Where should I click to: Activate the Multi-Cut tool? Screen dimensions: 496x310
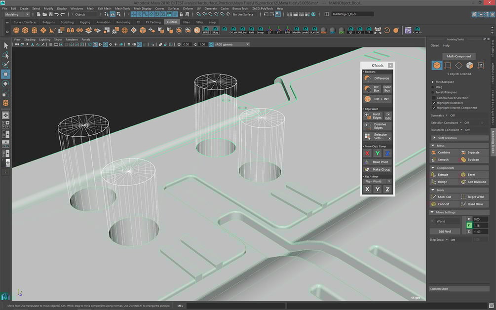pyautogui.click(x=444, y=197)
